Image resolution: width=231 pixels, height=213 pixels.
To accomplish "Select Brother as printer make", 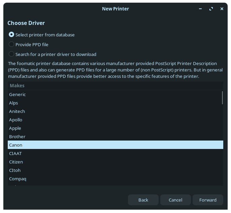I will tap(18, 137).
